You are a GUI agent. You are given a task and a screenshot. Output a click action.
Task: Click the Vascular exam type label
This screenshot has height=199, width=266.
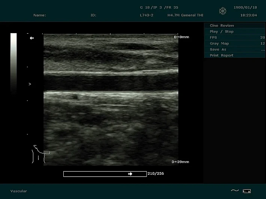19,191
